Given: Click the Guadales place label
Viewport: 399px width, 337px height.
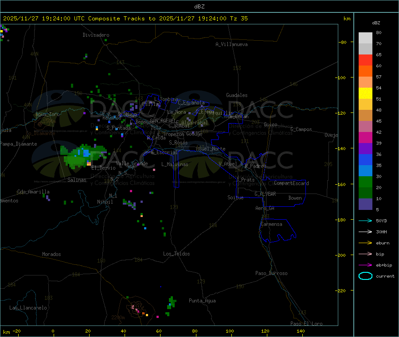Looking at the screenshot, I should tap(237, 95).
